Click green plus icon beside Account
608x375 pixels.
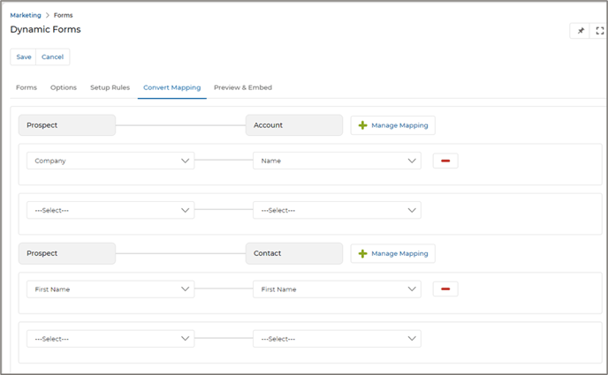[x=362, y=125]
